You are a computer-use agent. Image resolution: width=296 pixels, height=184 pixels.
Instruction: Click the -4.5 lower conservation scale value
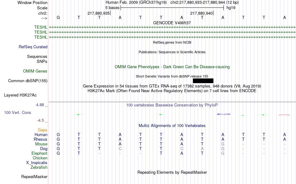41,120
